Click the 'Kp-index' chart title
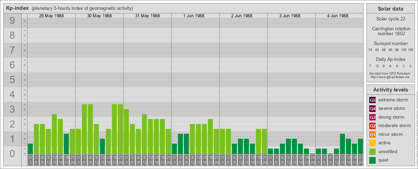Viewport: 418px width, 169px height. point(17,8)
